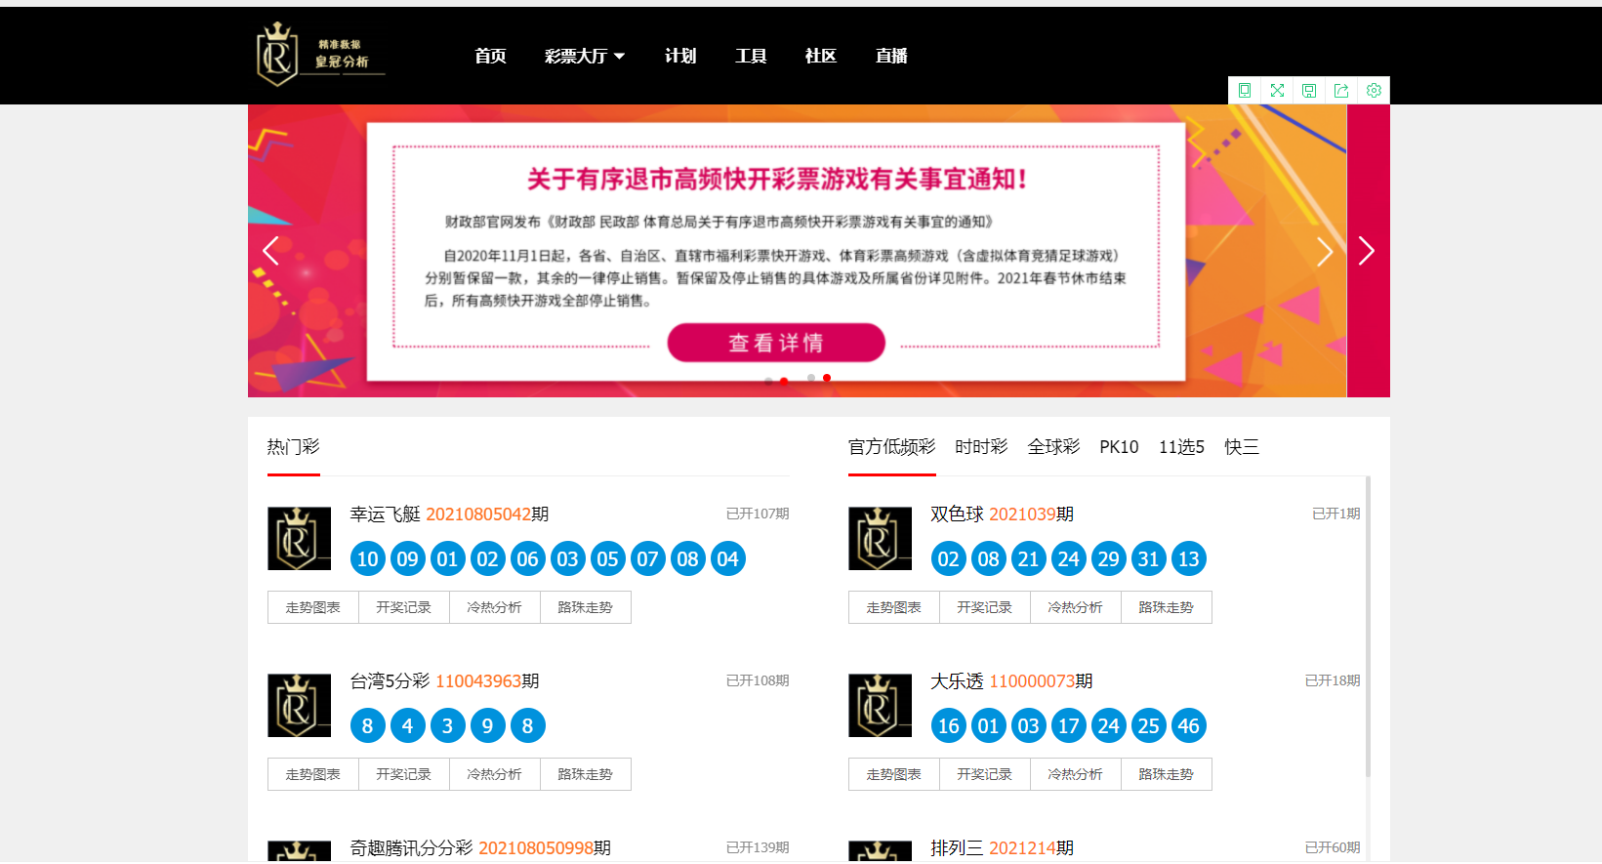The height and width of the screenshot is (864, 1602).
Task: Select the 热门彩 tab
Action: point(294,447)
